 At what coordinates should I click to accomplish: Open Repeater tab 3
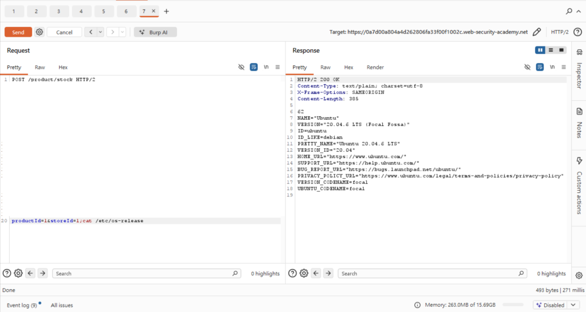59,11
